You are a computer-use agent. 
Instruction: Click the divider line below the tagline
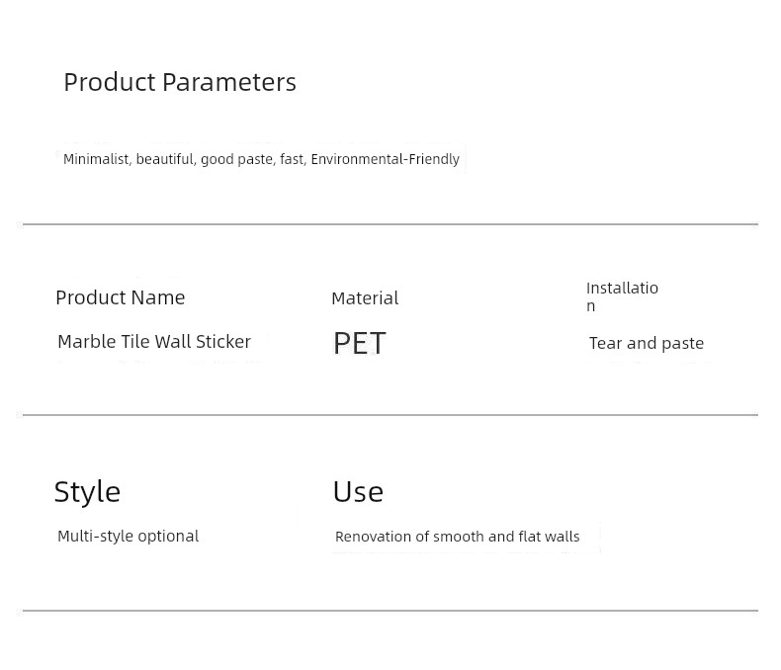(x=390, y=224)
